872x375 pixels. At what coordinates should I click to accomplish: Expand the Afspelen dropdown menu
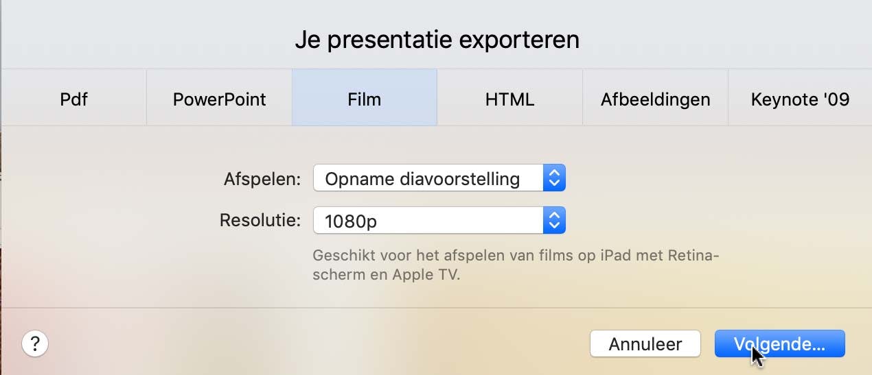(439, 180)
